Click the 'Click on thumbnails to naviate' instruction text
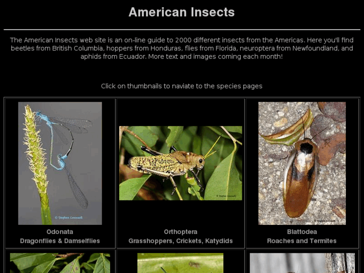This screenshot has height=273, width=364. 182,86
